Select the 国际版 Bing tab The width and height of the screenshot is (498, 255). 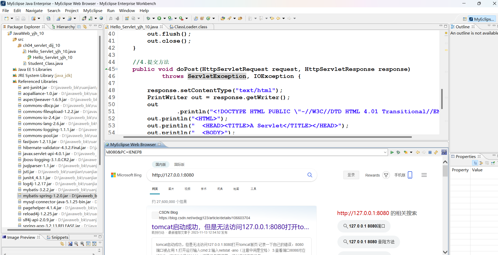tap(179, 165)
